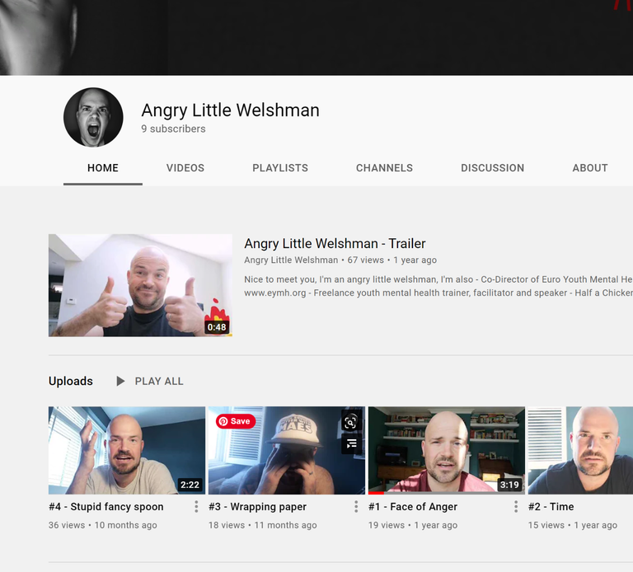Image resolution: width=633 pixels, height=572 pixels.
Task: Click the Pinterest Save button on Wrapping paper
Action: pyautogui.click(x=236, y=421)
